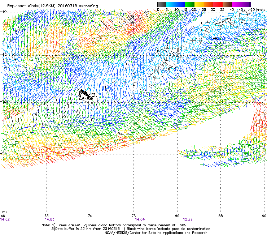Click the '45' label under the color bar
Screen dimensions: 267x235
pyautogui.click(x=241, y=10)
